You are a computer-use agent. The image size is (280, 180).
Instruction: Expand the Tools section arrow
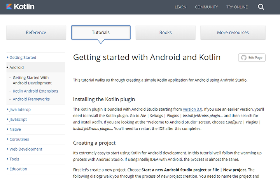point(7,159)
